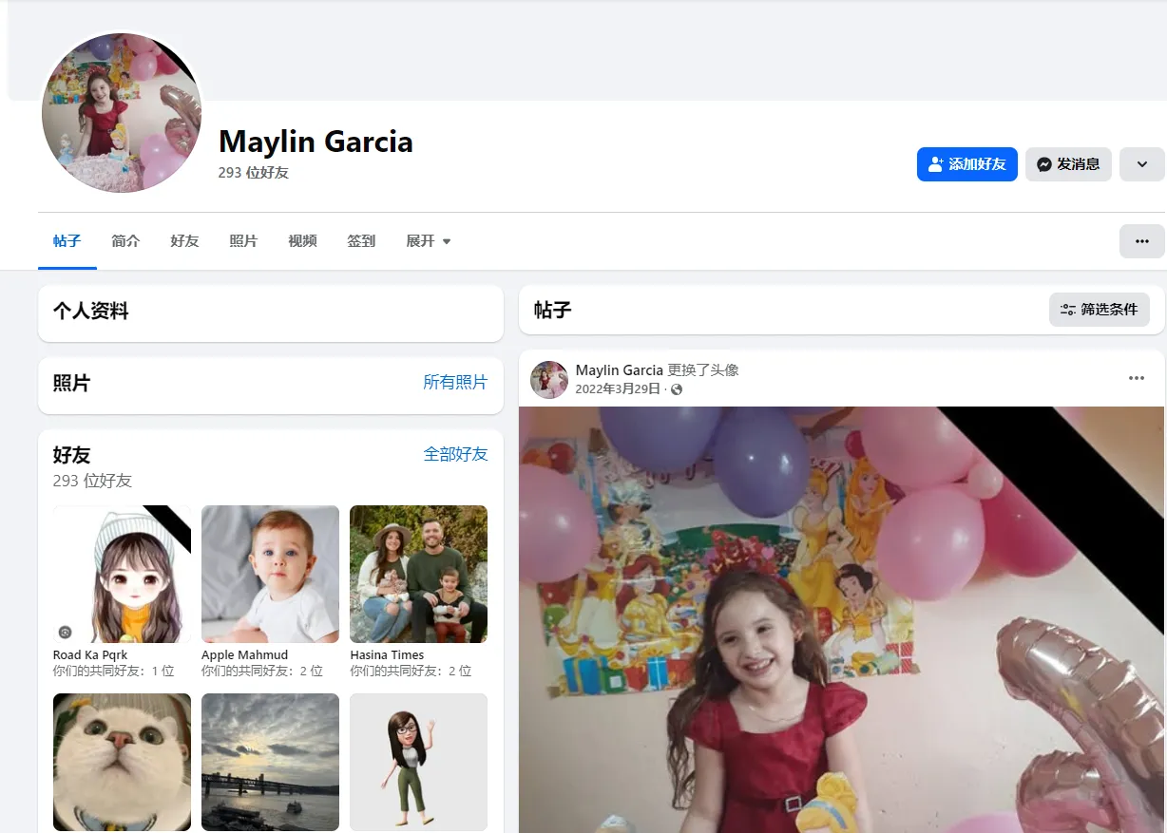Open 所有照片 link in the photos card
Image resolution: width=1167 pixels, height=833 pixels.
(455, 384)
